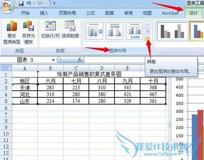Choose the second chart layout thumbnail

pos(115,31)
